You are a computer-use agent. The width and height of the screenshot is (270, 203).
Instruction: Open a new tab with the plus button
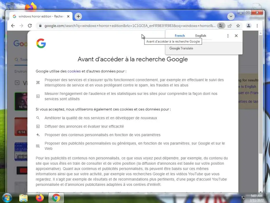pyautogui.click(x=78, y=16)
